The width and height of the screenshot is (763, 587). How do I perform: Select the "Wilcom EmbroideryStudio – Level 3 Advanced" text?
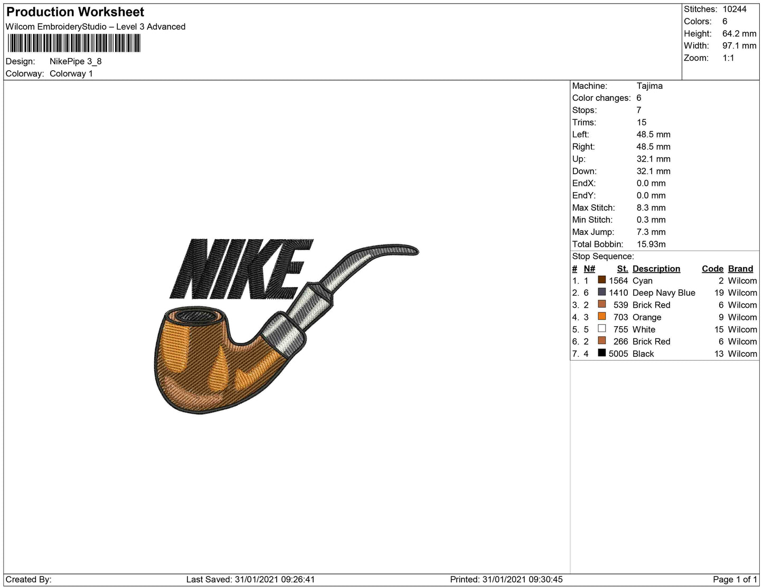point(96,27)
